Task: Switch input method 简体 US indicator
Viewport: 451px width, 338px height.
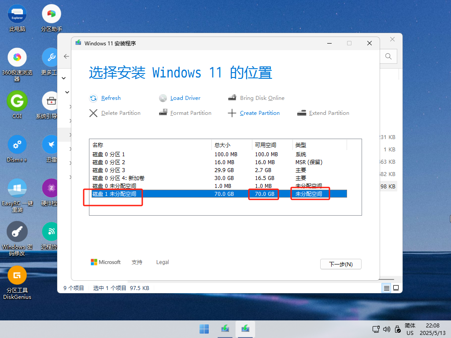Action: (x=410, y=329)
